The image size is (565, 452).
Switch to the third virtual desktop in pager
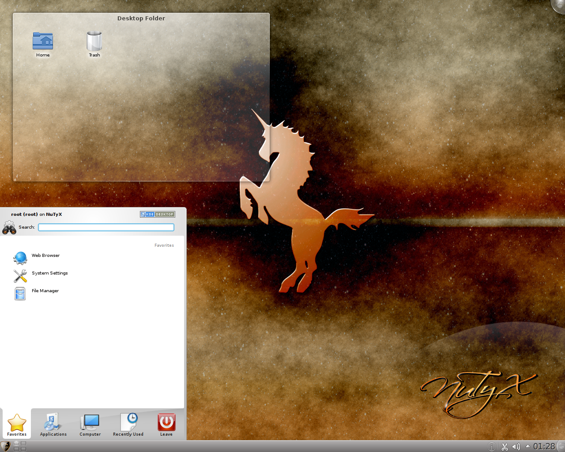[16, 449]
